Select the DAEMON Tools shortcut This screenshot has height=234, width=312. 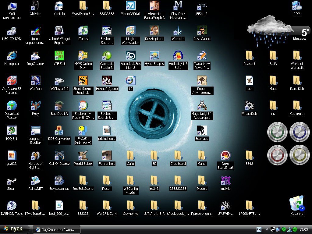(x=12, y=206)
